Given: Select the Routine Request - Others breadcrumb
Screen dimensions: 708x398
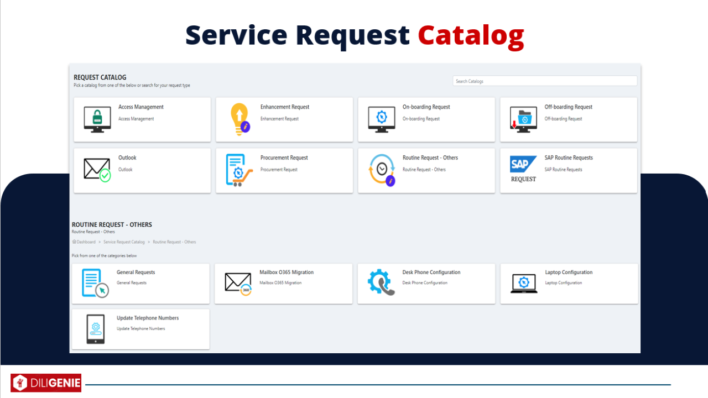Looking at the screenshot, I should 175,242.
